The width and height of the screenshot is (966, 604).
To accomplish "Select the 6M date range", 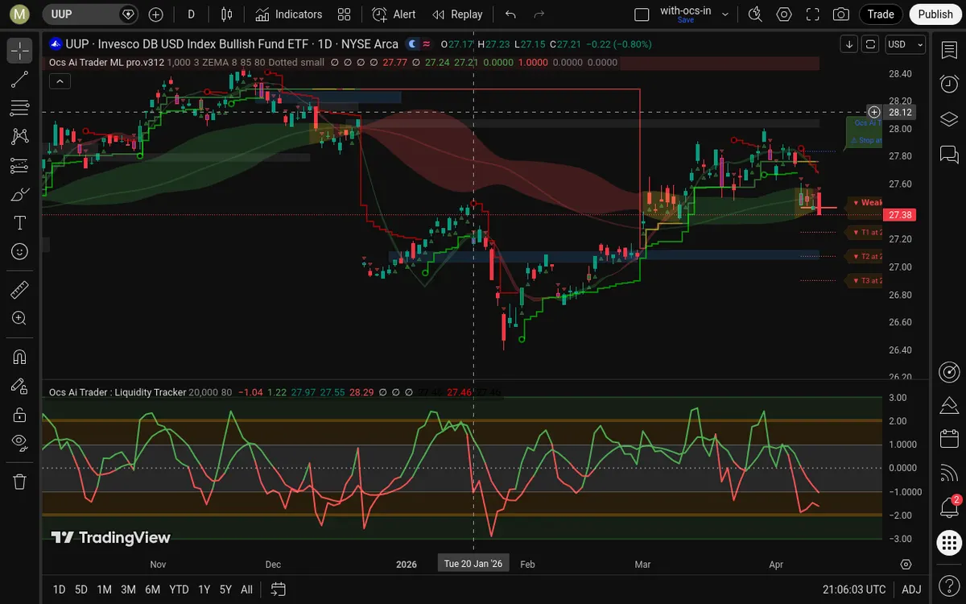I will tap(152, 590).
